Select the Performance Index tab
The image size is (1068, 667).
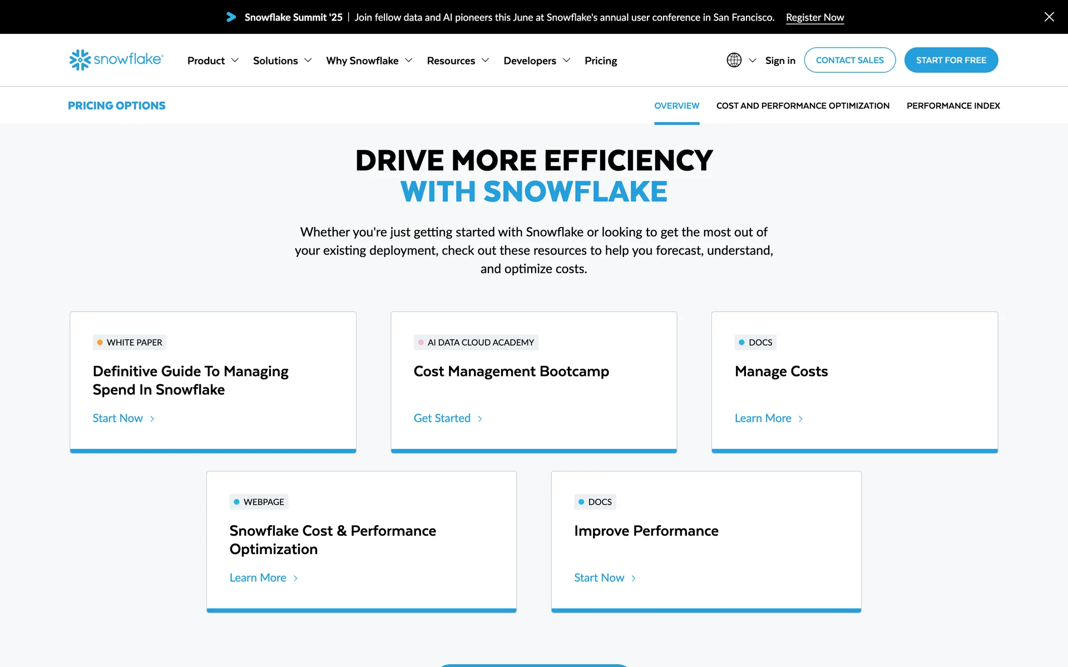click(x=953, y=106)
